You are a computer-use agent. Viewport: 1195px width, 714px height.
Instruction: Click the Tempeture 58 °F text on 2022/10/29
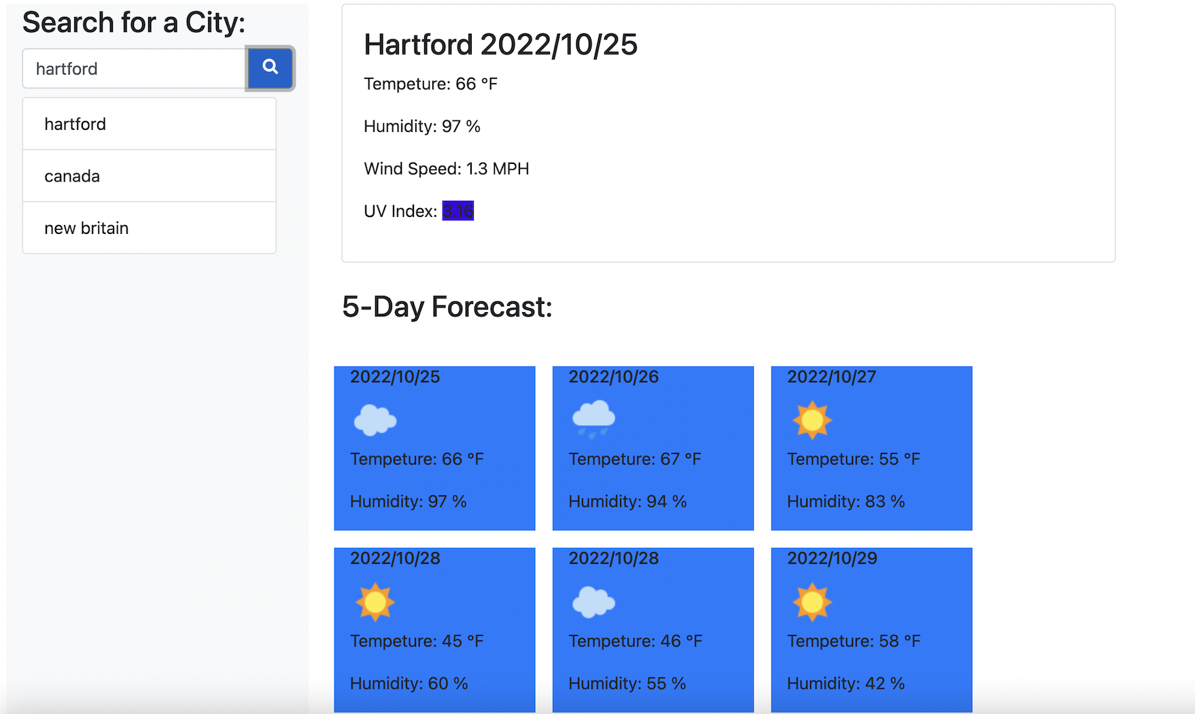pyautogui.click(x=854, y=641)
